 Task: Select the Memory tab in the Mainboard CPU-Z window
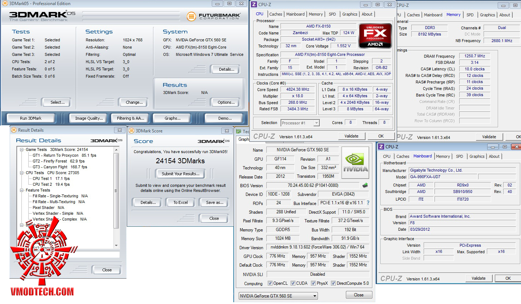point(443,156)
